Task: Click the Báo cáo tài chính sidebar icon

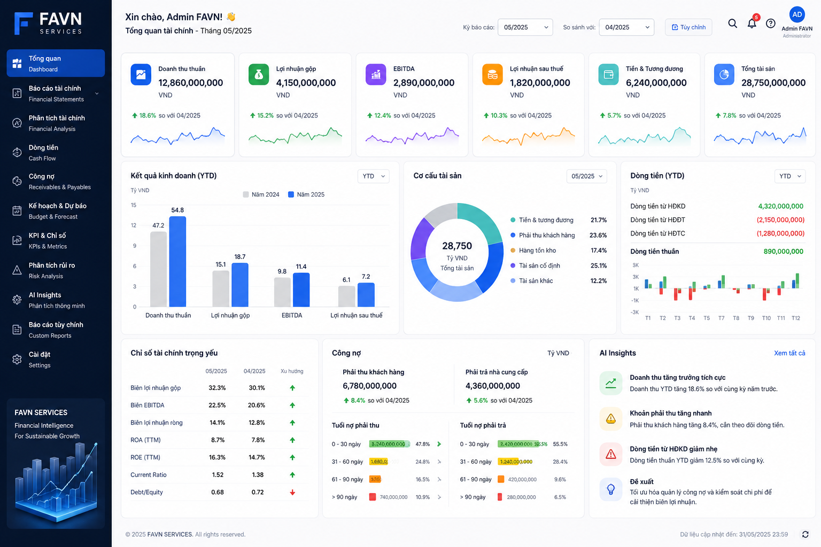Action: pyautogui.click(x=17, y=93)
